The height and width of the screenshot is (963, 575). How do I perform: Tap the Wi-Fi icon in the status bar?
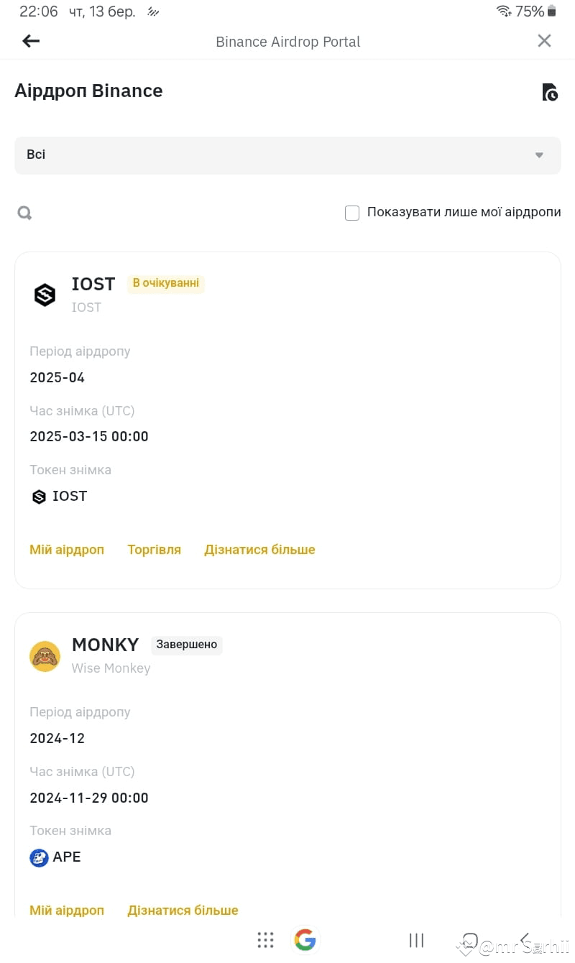pyautogui.click(x=504, y=11)
